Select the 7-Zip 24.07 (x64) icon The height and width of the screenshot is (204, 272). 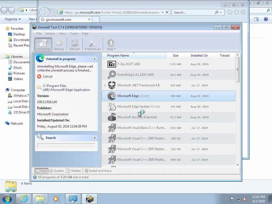click(112, 64)
